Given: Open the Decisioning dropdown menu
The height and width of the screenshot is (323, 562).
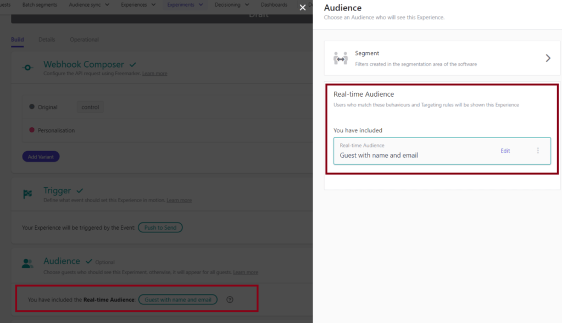Looking at the screenshot, I should click(x=231, y=5).
